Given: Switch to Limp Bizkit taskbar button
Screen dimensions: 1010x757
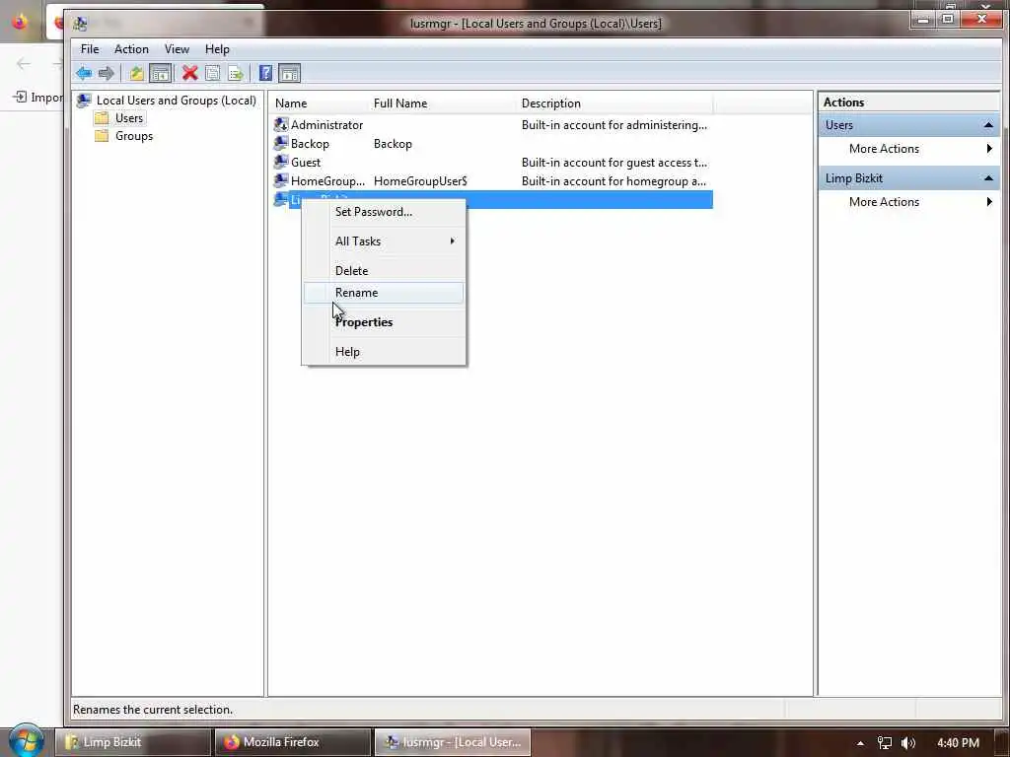Looking at the screenshot, I should pos(133,742).
